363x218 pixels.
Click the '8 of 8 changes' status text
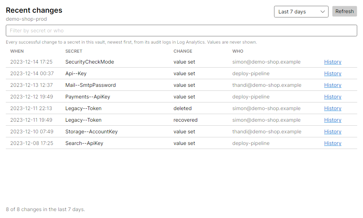(45, 209)
